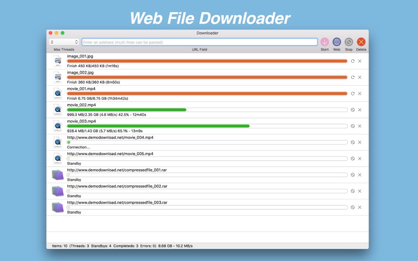Select the movie_001.mp4 file name
Viewport: 418px width, 261px height.
tap(81, 89)
